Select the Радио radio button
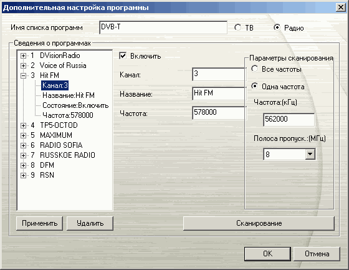 coord(277,27)
